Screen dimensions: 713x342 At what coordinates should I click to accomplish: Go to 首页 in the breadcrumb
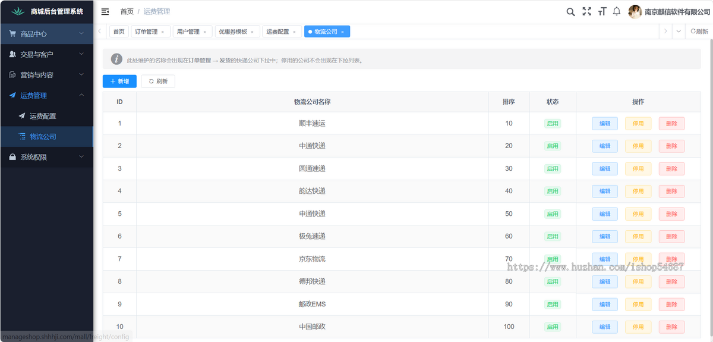tap(127, 11)
